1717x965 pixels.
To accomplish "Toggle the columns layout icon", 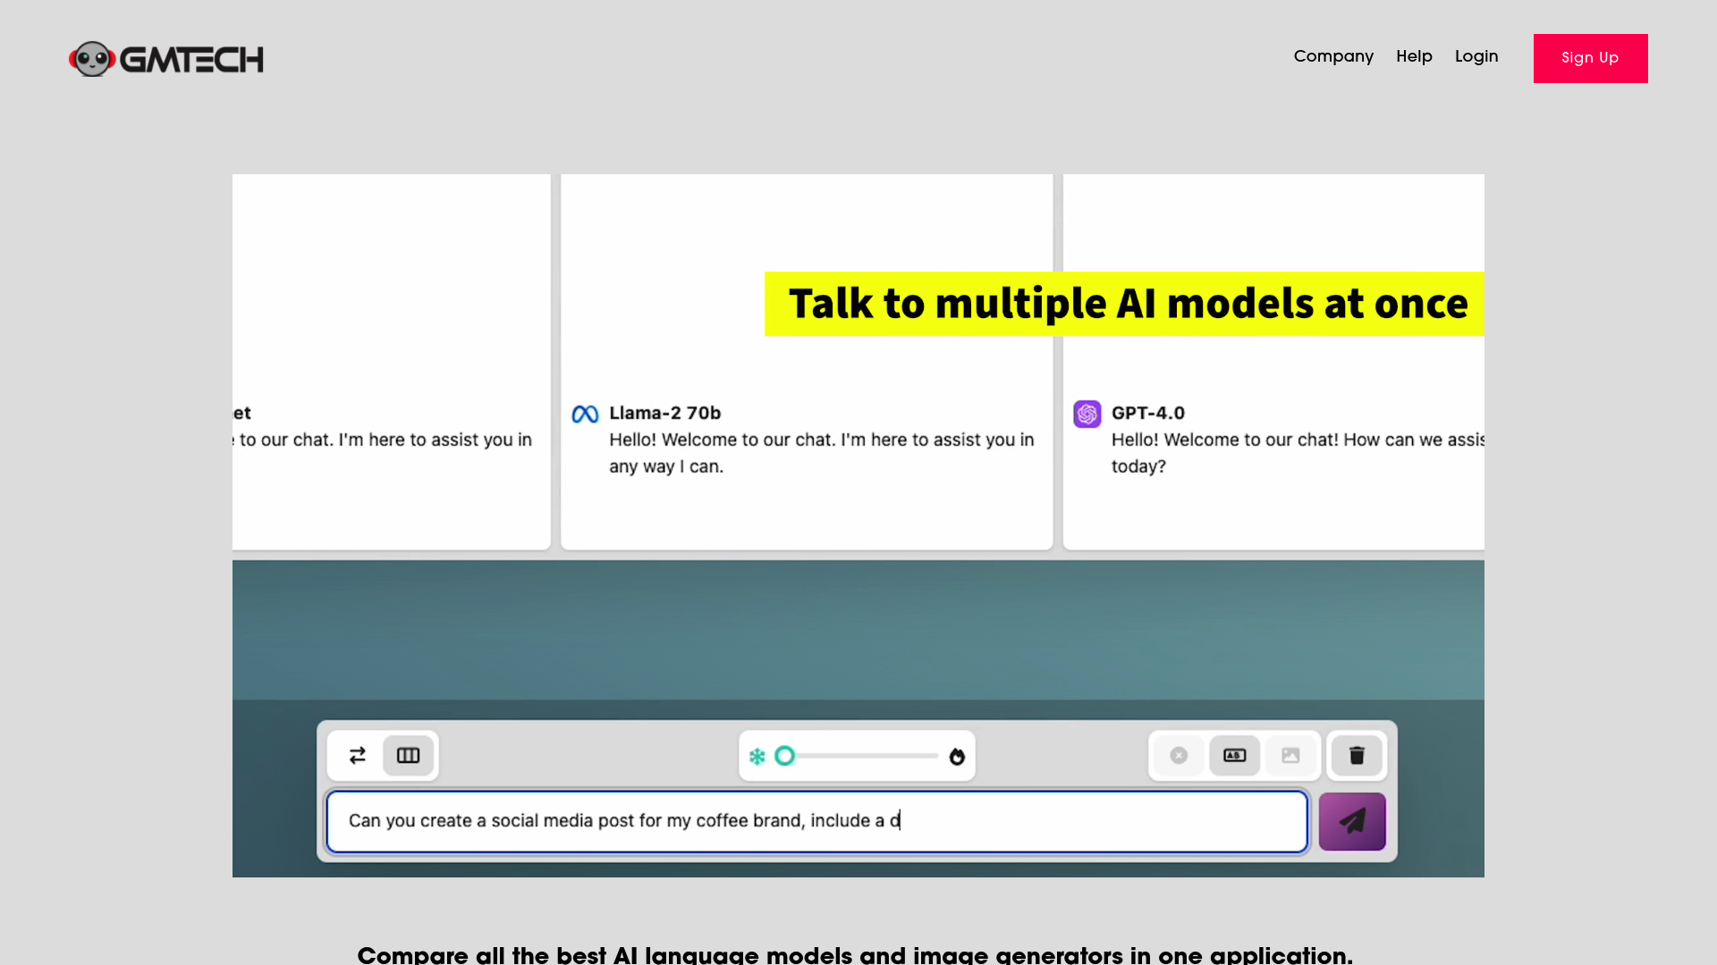I will tap(409, 756).
